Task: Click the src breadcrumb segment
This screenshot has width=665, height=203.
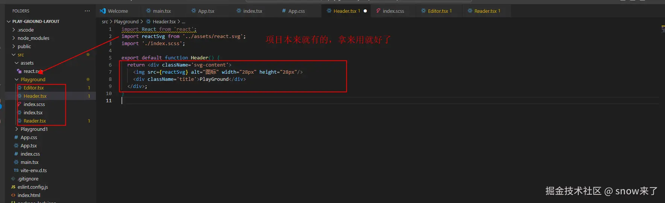Action: pyautogui.click(x=105, y=21)
